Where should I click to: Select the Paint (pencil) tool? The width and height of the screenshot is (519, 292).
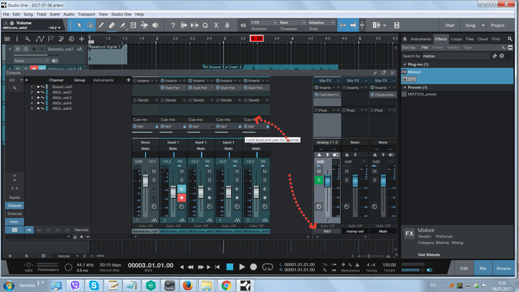(122, 25)
